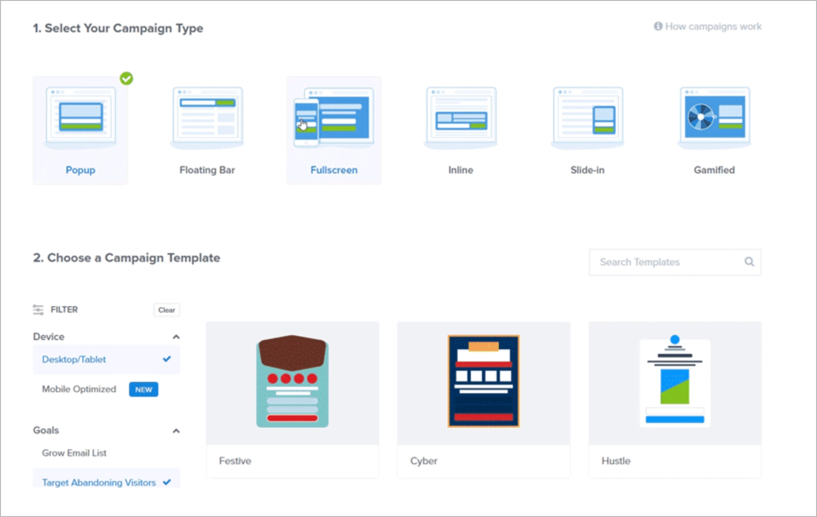Screen dimensions: 817x517
Task: Collapse the Device filter section
Action: coord(176,337)
